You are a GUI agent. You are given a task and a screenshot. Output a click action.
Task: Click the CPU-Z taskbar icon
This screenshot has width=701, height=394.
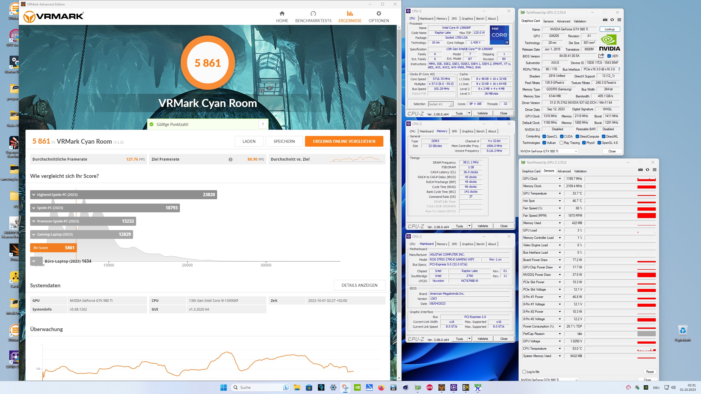pos(454,387)
